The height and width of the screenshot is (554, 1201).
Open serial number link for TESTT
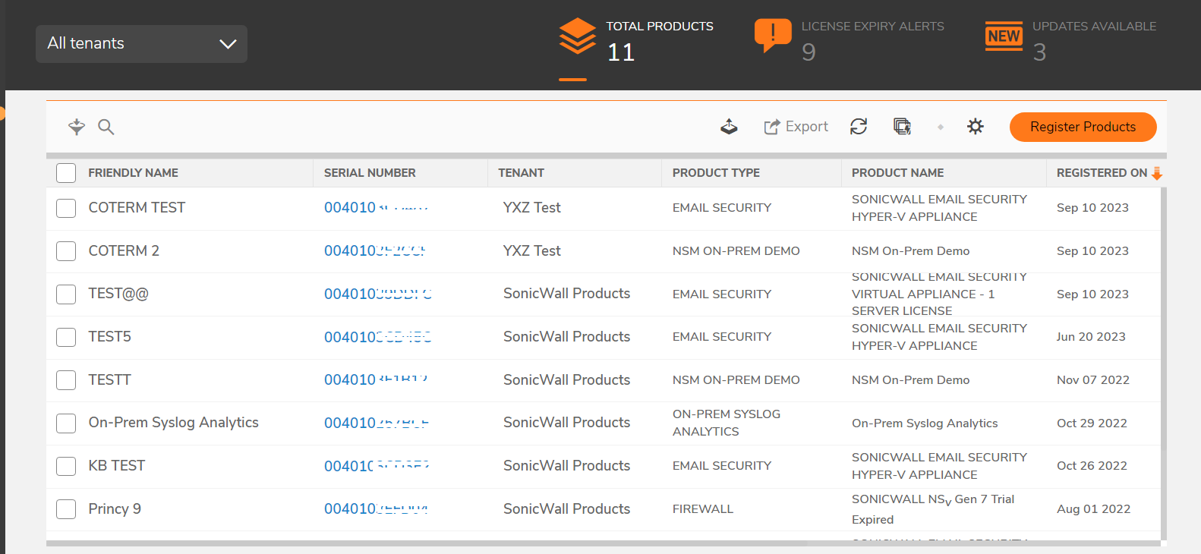tap(376, 380)
